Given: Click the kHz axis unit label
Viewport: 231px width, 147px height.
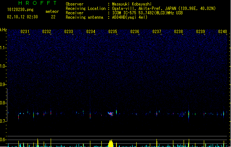Looking at the screenshot, I should [x=3, y=30].
